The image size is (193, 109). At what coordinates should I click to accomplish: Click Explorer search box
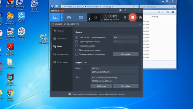coord(157,7)
